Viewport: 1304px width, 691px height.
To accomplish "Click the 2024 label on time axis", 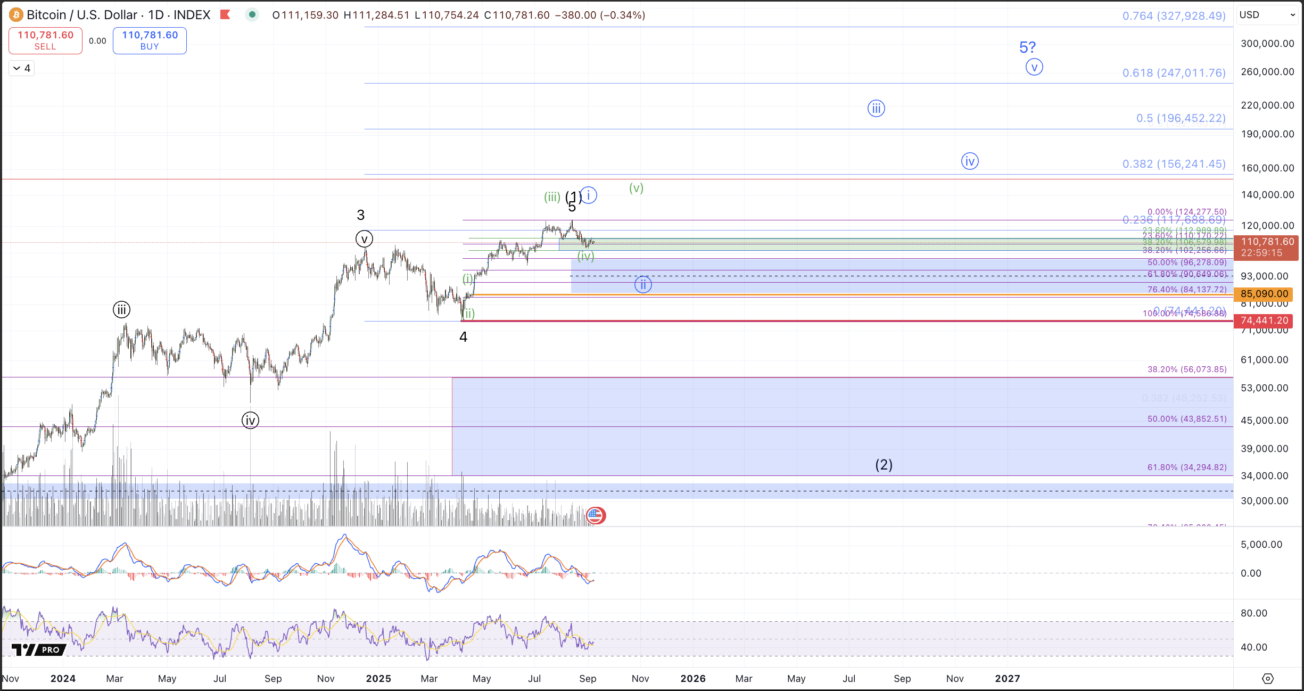I will 63,678.
